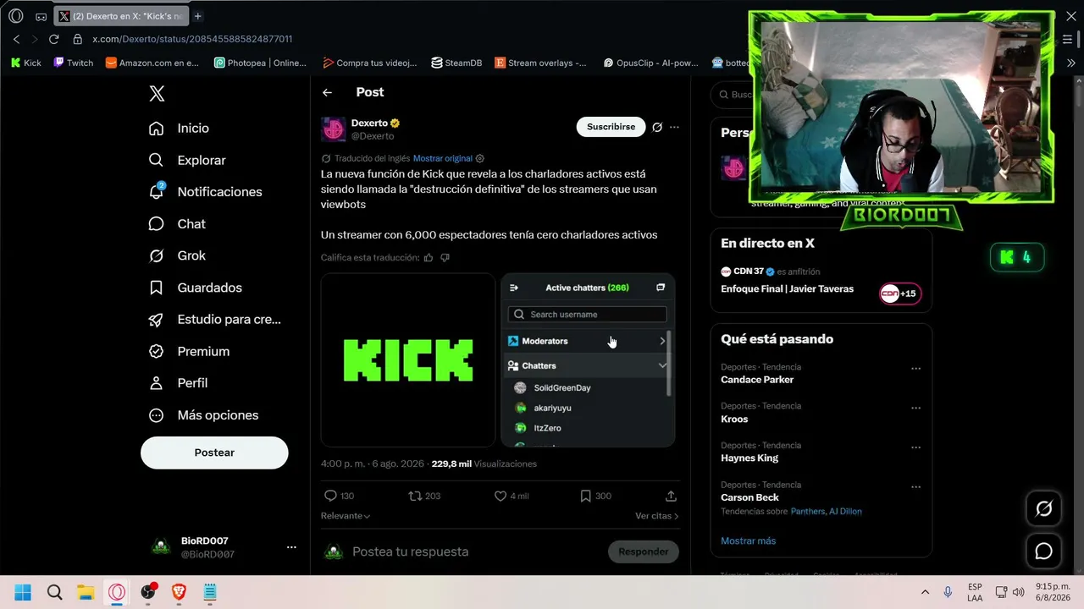1084x609 pixels.
Task: Open floating Grok button
Action: pos(1043,508)
